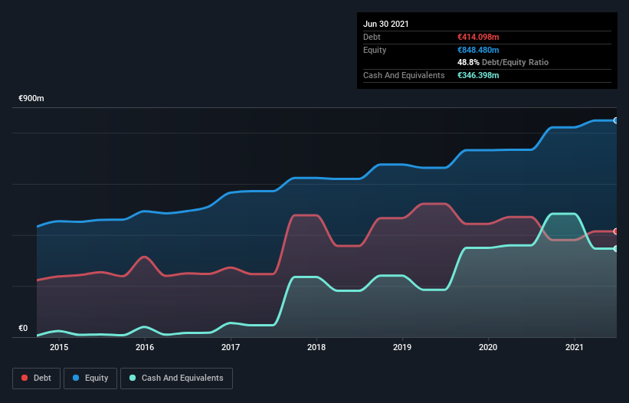
Task: Select the 2016 x-axis label
Action: coord(145,347)
